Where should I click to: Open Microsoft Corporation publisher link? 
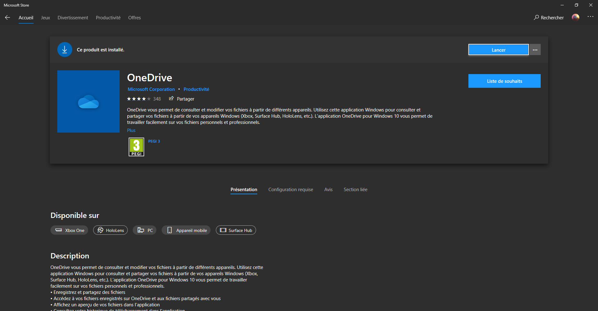pyautogui.click(x=151, y=89)
